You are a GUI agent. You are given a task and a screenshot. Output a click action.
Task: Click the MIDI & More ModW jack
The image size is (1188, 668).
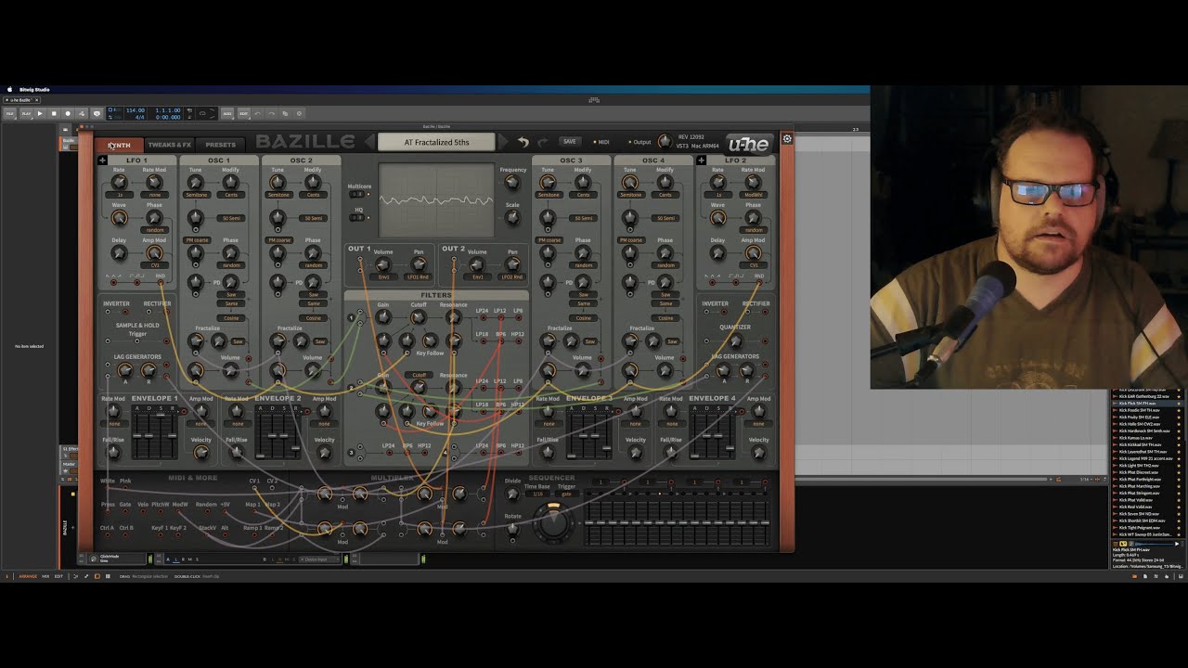pyautogui.click(x=178, y=511)
